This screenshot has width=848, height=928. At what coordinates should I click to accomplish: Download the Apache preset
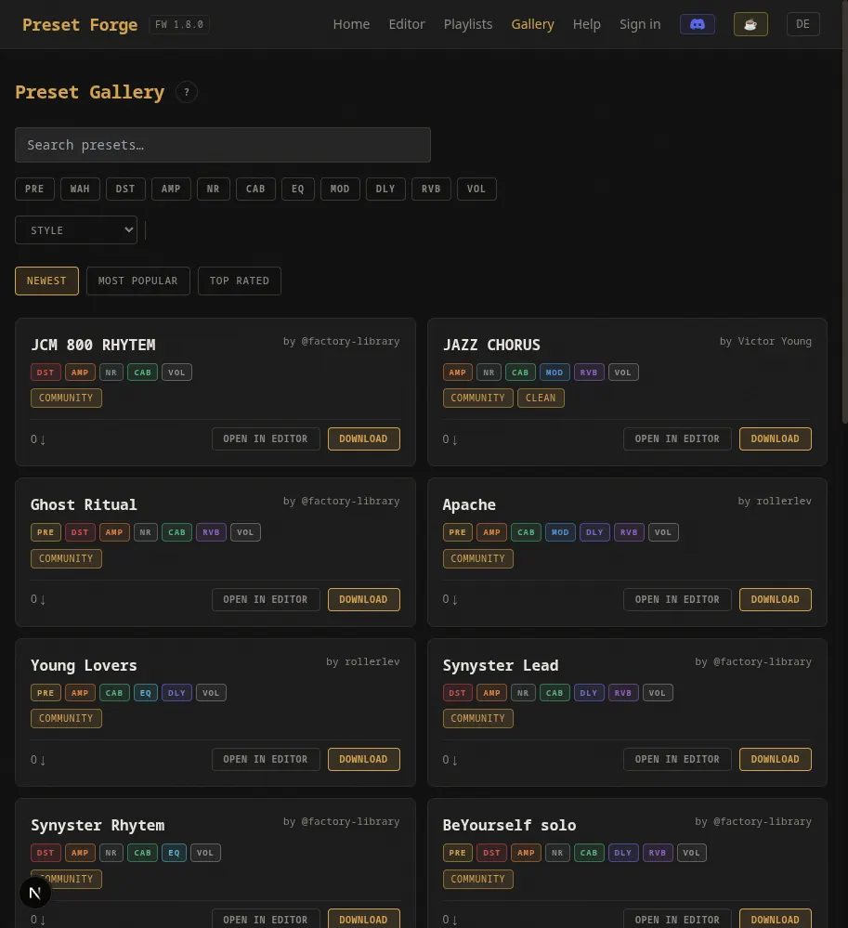point(776,599)
